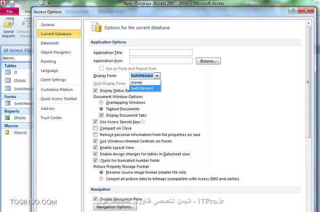Toggle Enable design changes for tables checkbox

click(95, 154)
